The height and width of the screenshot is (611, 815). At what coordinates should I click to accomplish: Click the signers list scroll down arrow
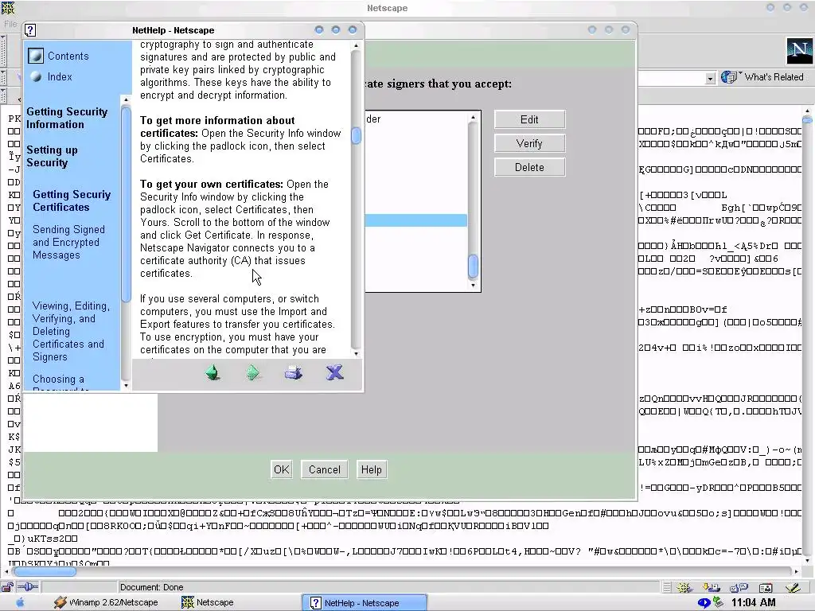coord(473,285)
